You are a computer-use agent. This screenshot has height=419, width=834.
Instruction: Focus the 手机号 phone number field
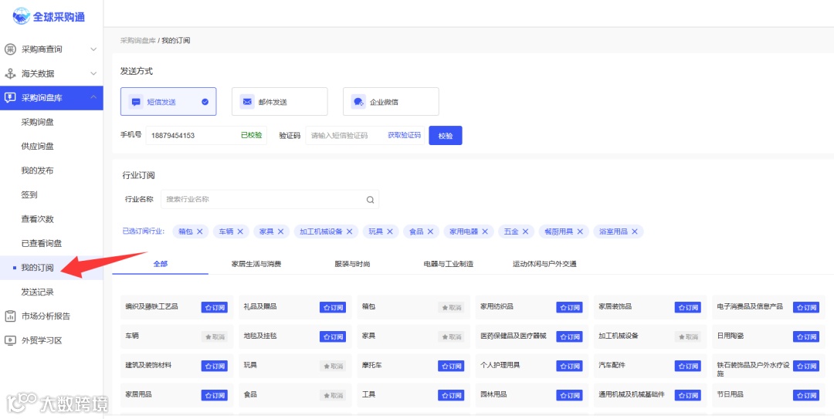tap(206, 135)
